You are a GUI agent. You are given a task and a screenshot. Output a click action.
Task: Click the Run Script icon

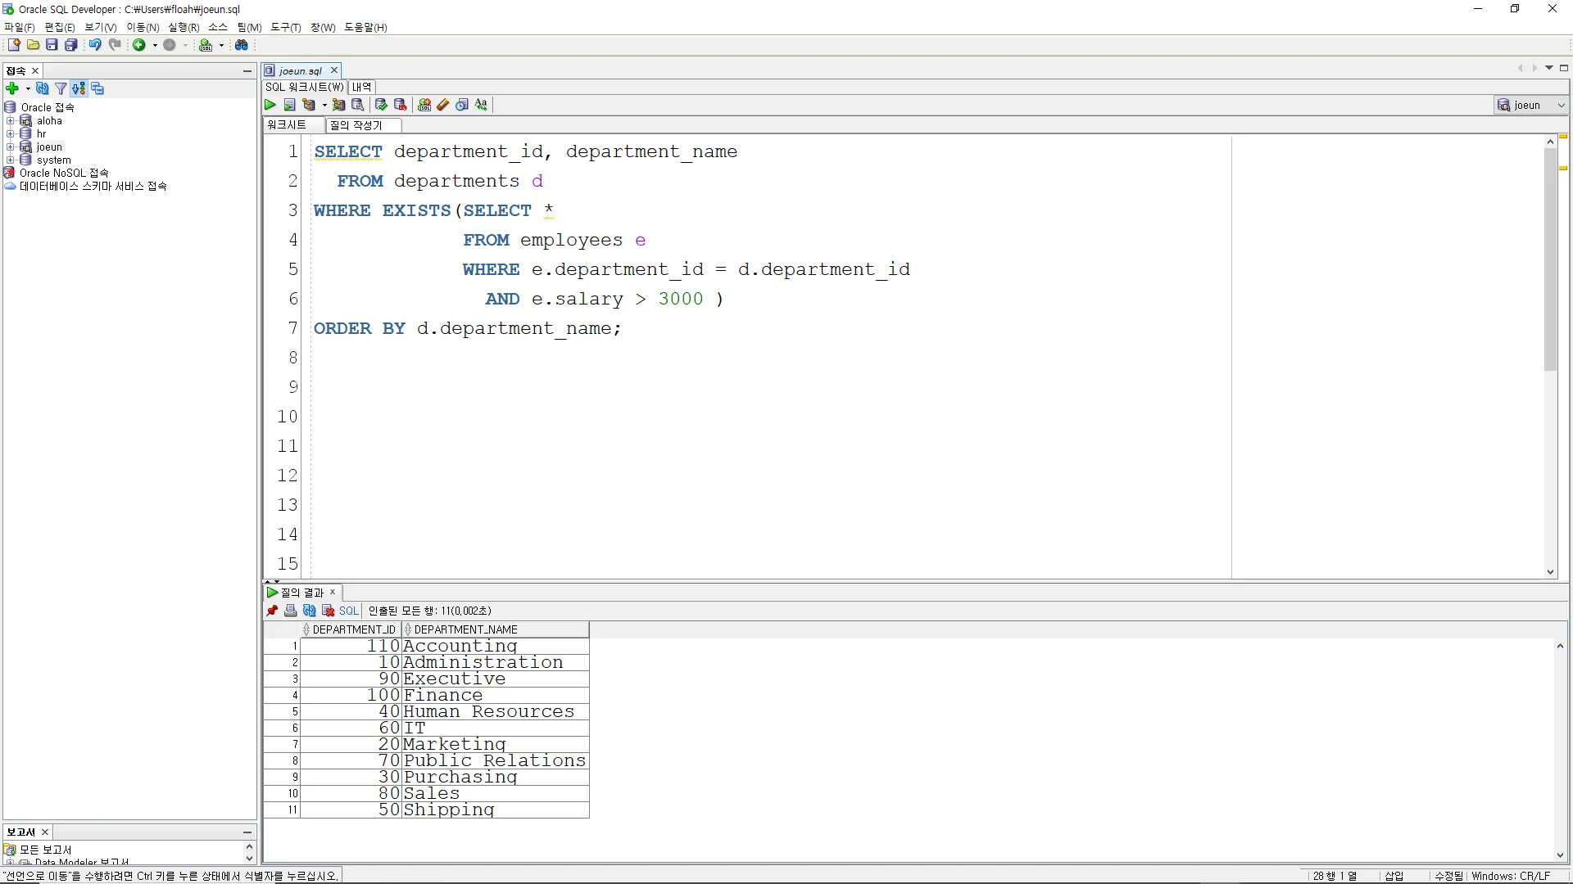tap(289, 105)
